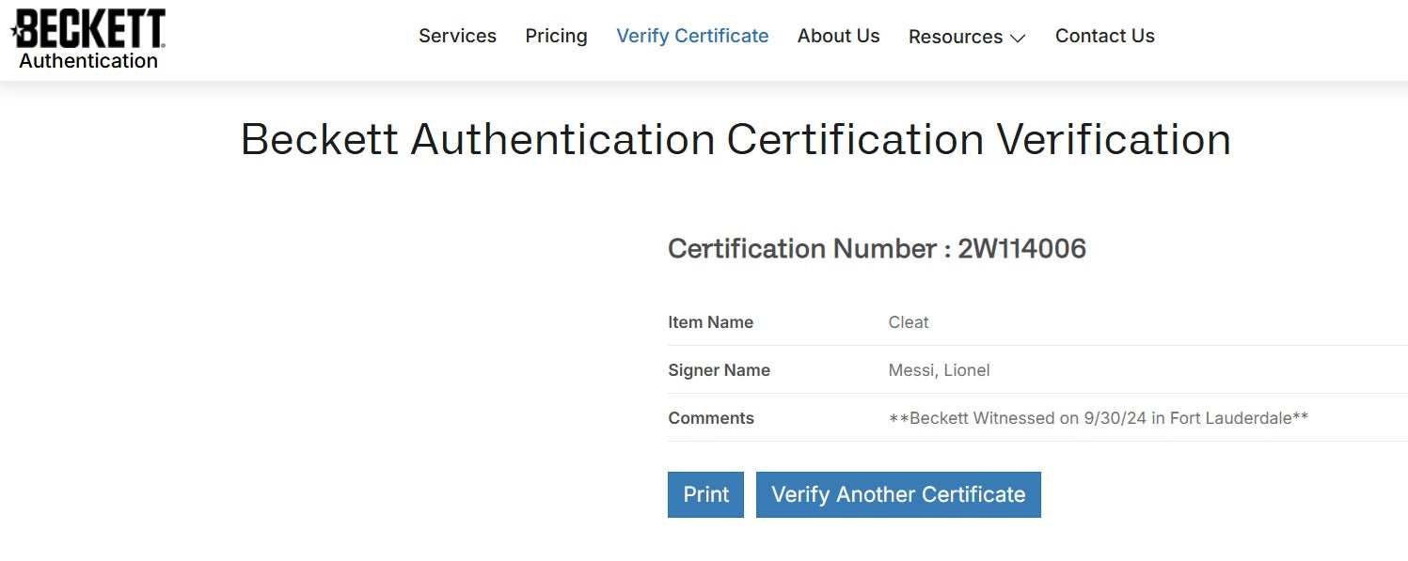Click the page title heading
Image resolution: width=1408 pixels, height=561 pixels.
tap(736, 140)
